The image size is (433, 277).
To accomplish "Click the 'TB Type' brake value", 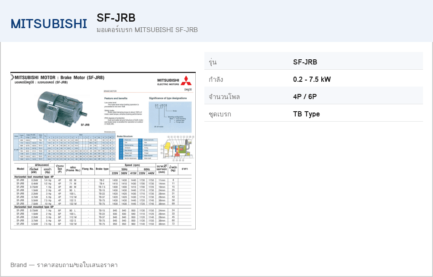I will tap(307, 114).
